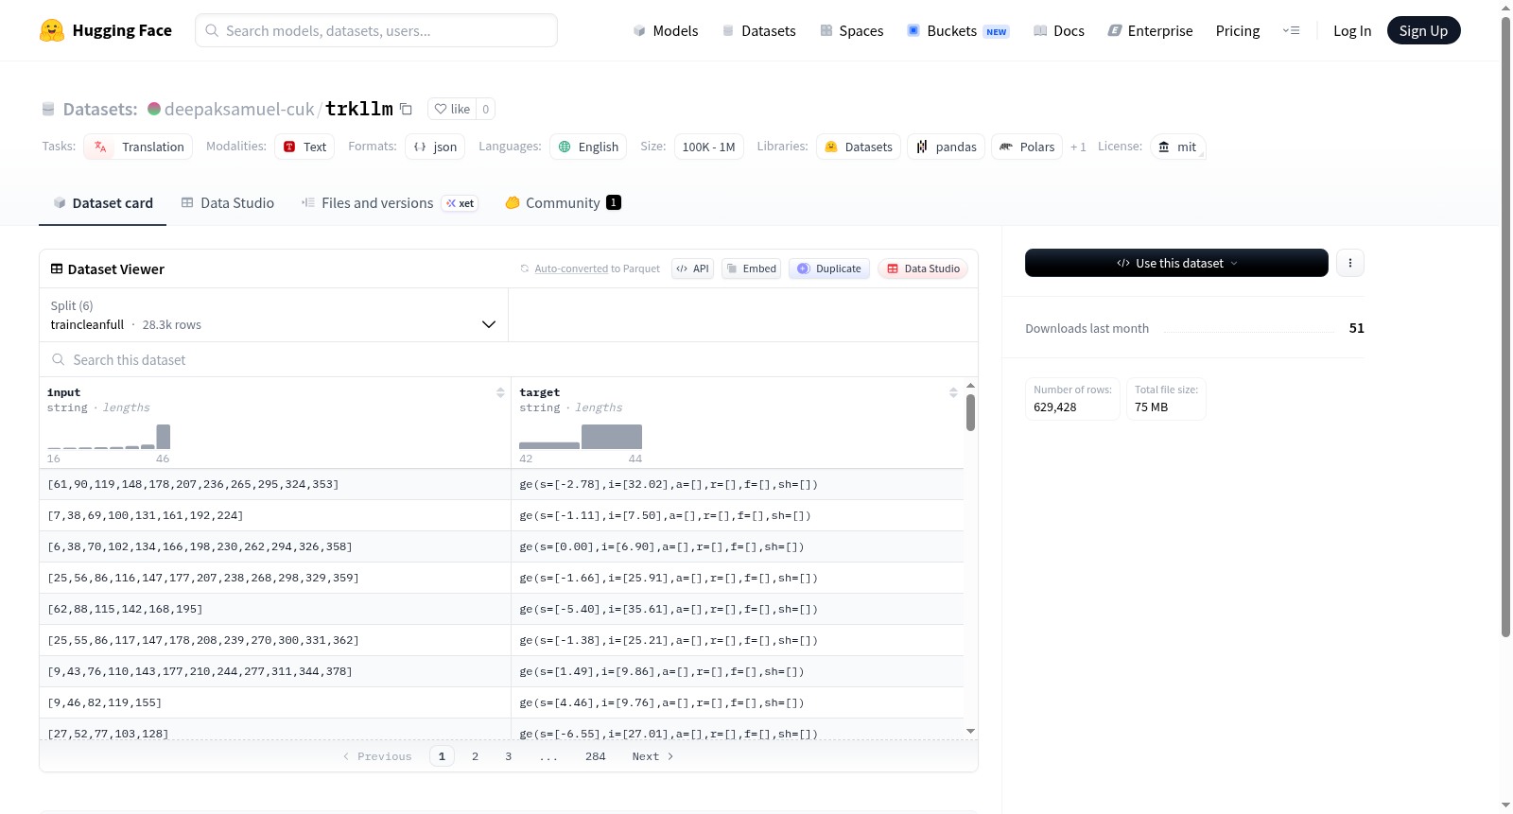Open the Use this dataset dropdown

click(1176, 263)
